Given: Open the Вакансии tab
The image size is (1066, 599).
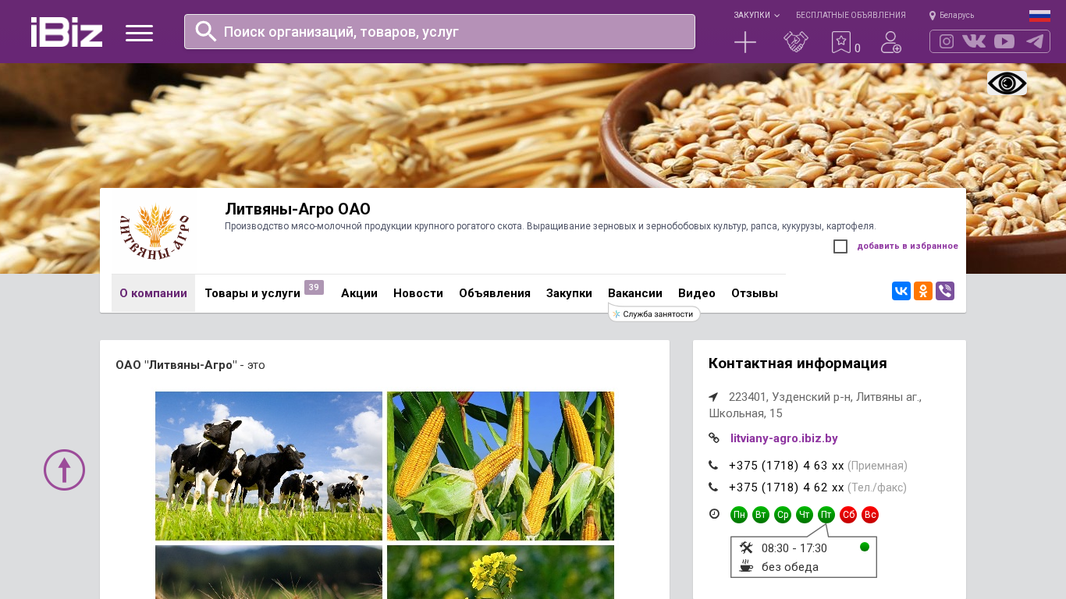Looking at the screenshot, I should click(x=635, y=293).
